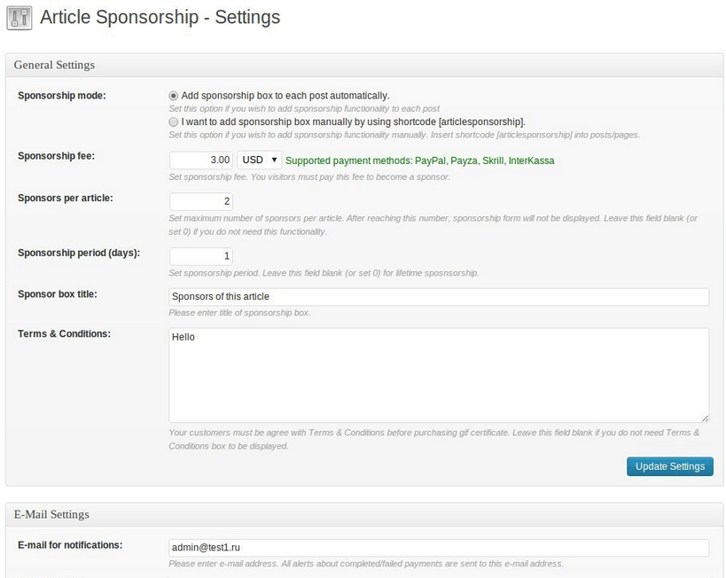The width and height of the screenshot is (726, 578).
Task: Select 'Add sponsorship box to each post automatically'
Action: 173,96
